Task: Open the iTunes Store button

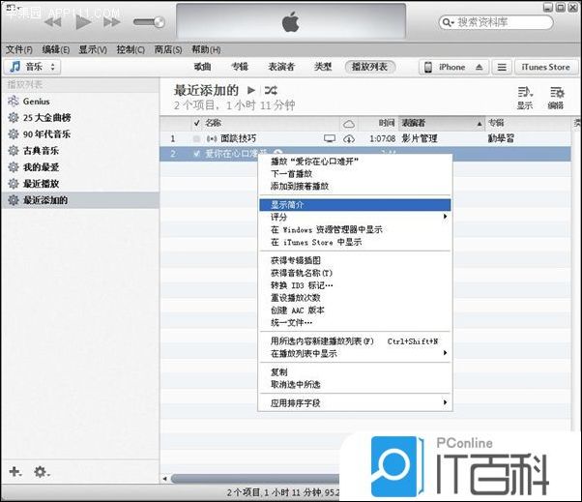Action: (545, 67)
